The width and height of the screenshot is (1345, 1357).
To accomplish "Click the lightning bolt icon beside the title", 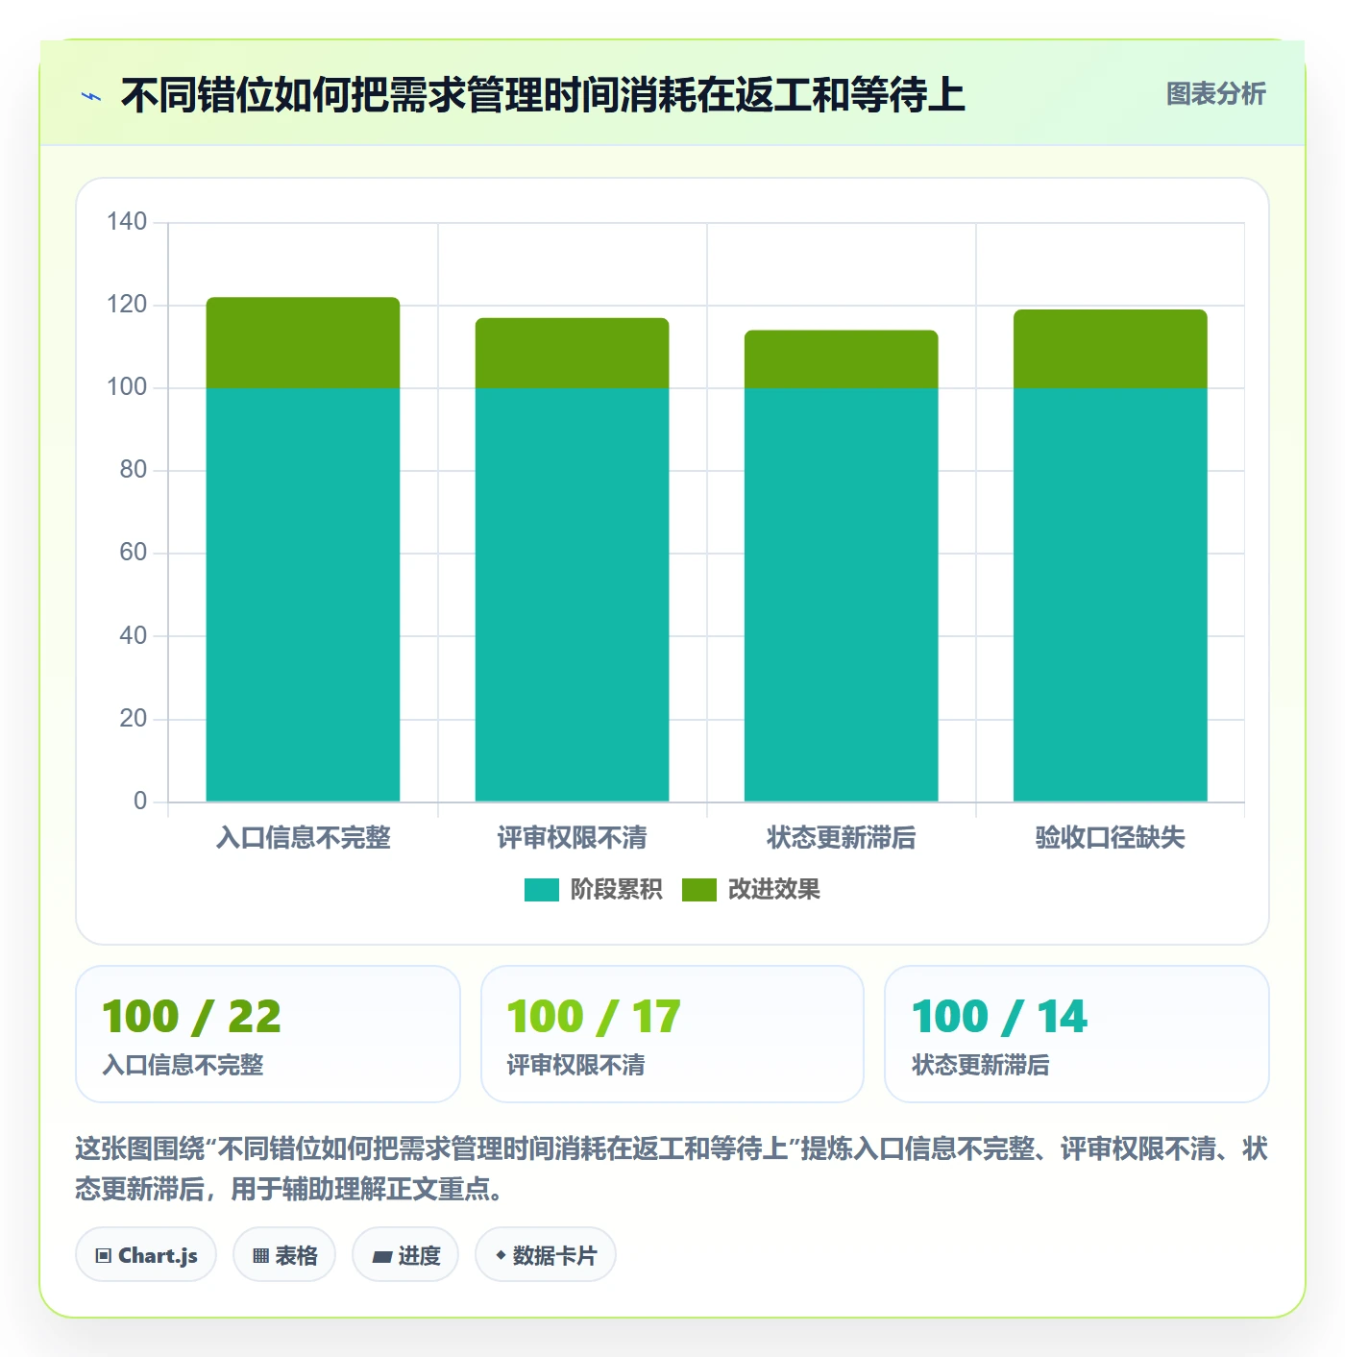I will 91,96.
